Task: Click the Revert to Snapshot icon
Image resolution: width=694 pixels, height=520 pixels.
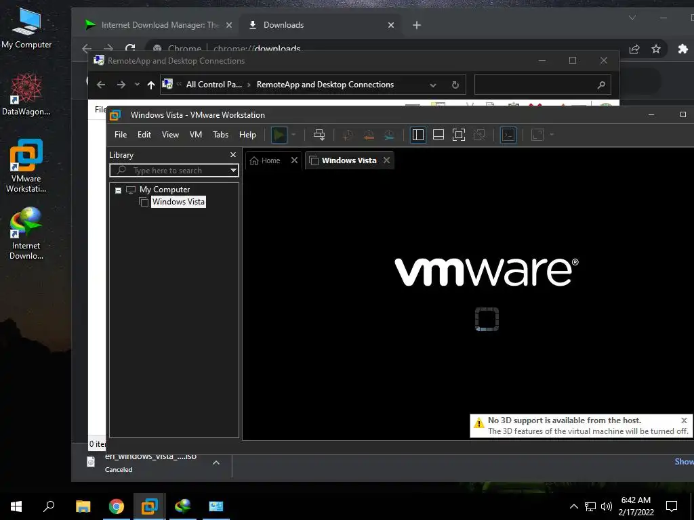Action: click(368, 135)
